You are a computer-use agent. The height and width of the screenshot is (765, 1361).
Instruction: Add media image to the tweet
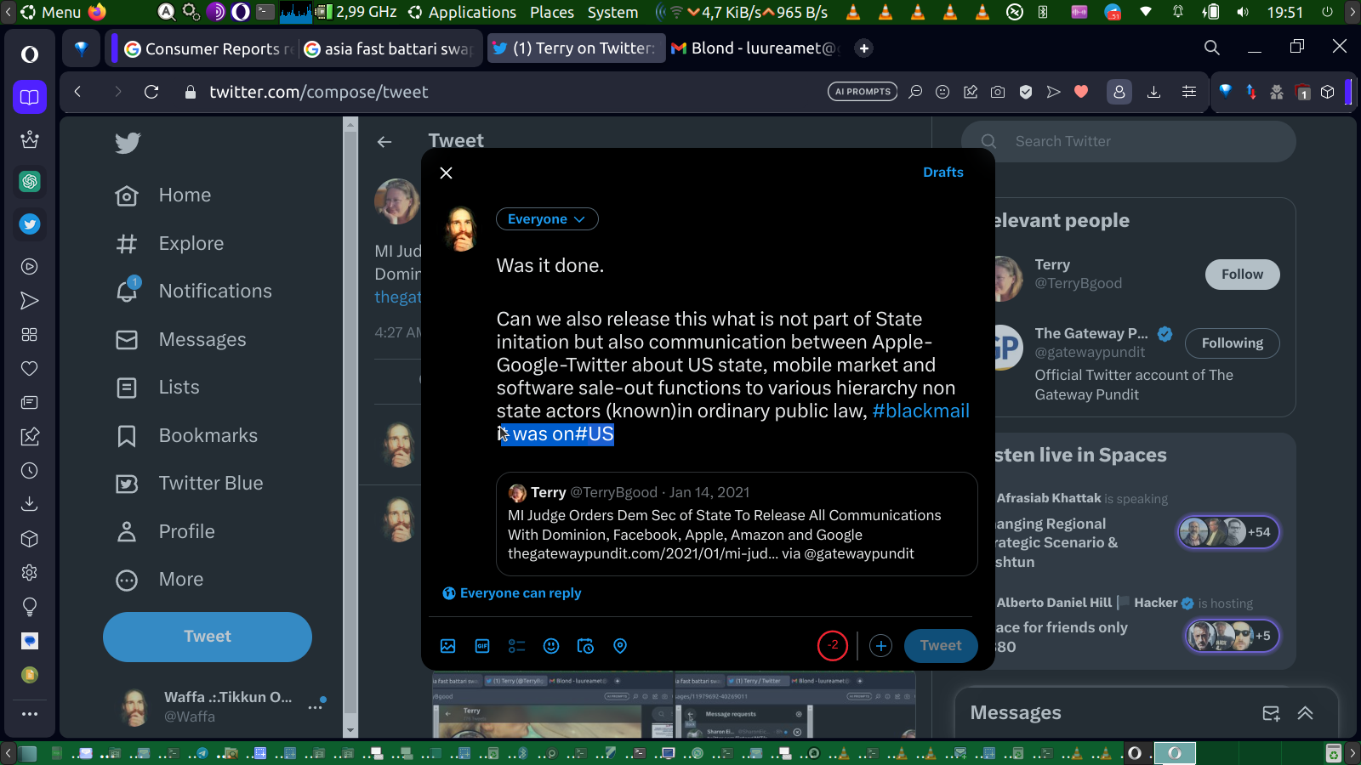[x=448, y=646]
